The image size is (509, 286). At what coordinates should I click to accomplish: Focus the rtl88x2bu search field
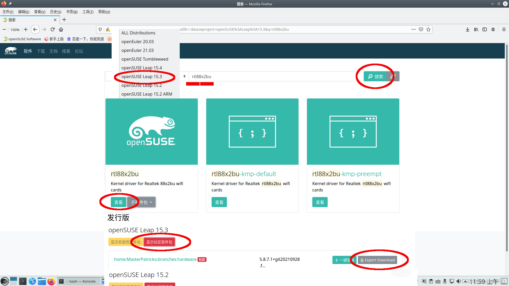pos(272,77)
